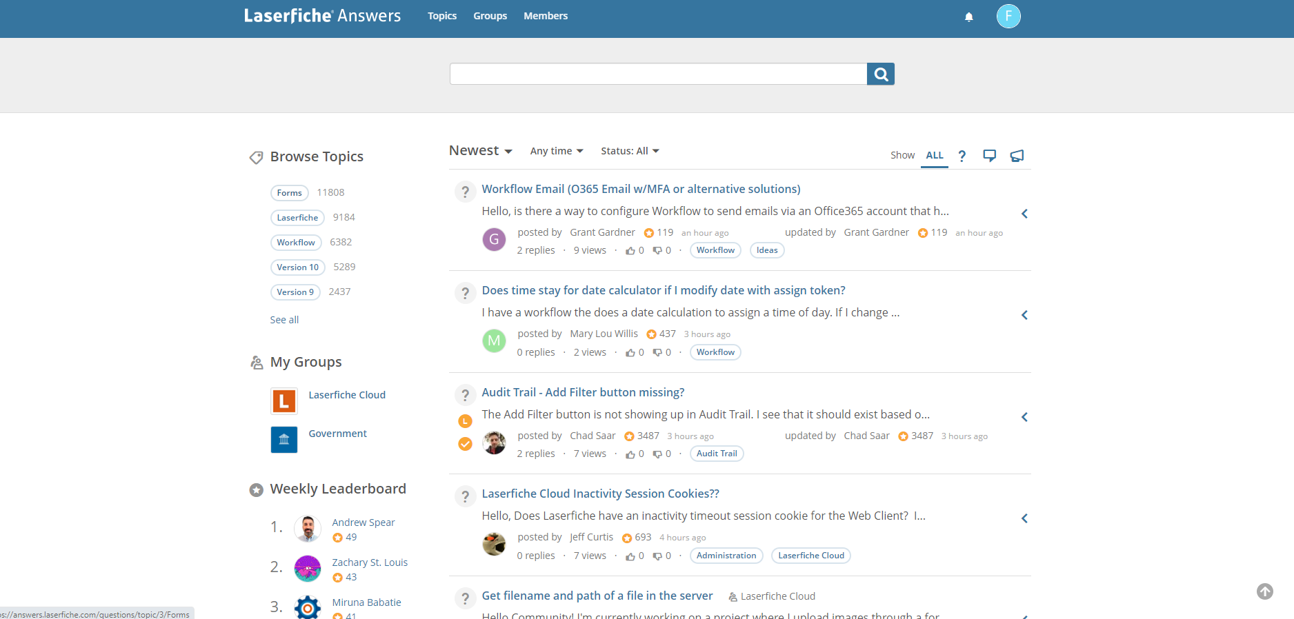The image size is (1294, 619).
Task: Open the Government group link
Action: point(337,434)
